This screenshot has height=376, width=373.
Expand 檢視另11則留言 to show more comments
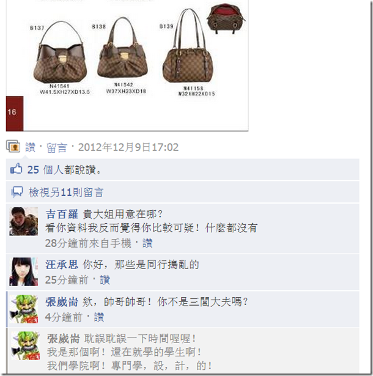tap(66, 192)
